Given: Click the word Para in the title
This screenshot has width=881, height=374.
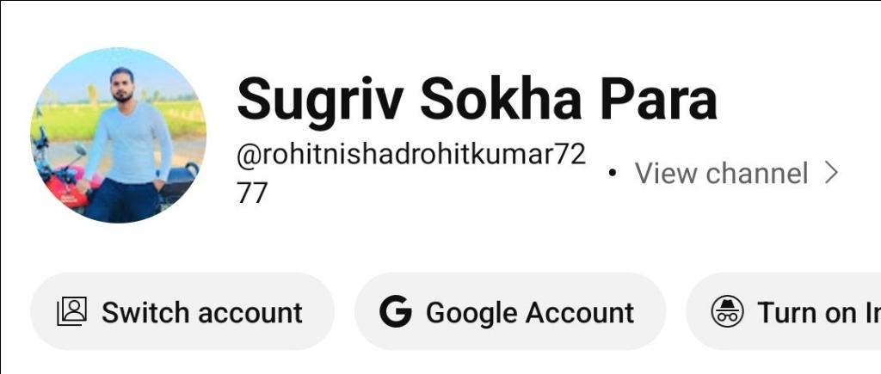Looking at the screenshot, I should click(x=658, y=99).
